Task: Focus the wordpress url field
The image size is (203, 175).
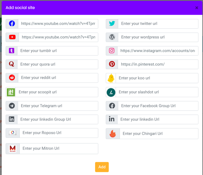Action: pyautogui.click(x=158, y=37)
